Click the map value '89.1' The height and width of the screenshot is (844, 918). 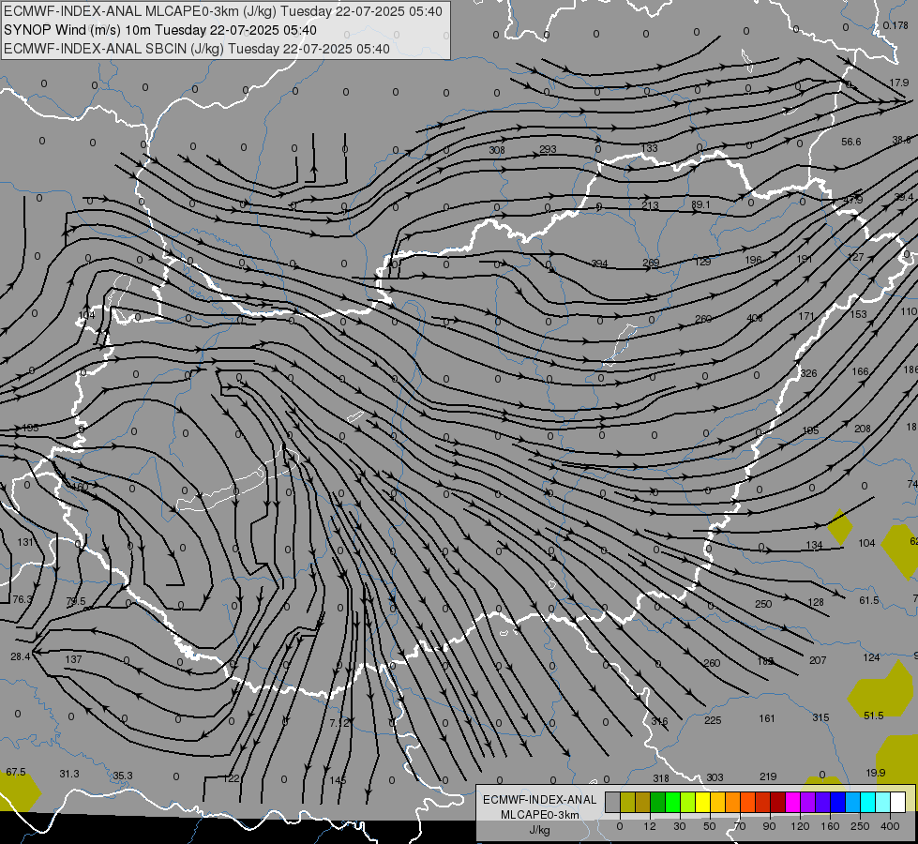700,204
